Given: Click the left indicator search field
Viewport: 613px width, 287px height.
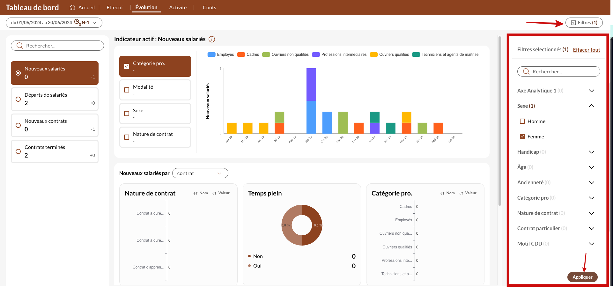Looking at the screenshot, I should pos(57,46).
